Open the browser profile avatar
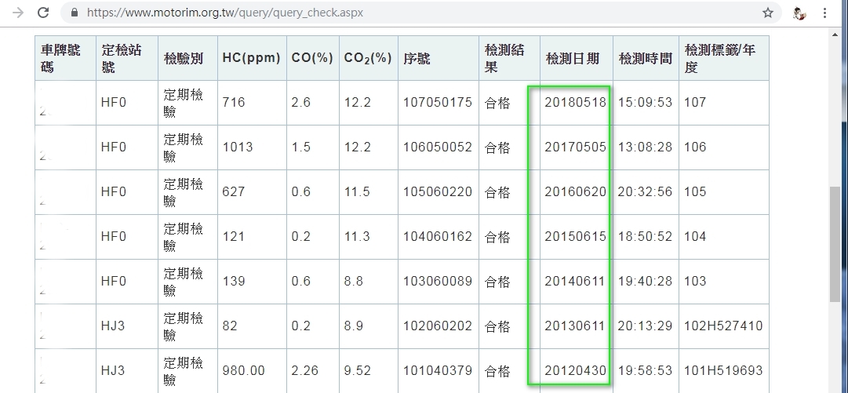The height and width of the screenshot is (393, 848). (x=799, y=13)
